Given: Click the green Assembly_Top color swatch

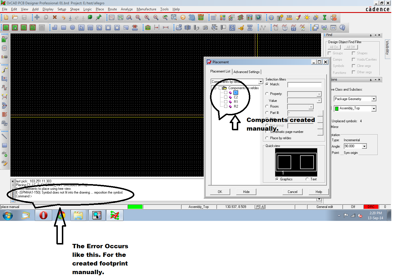Looking at the screenshot, I should (337, 108).
